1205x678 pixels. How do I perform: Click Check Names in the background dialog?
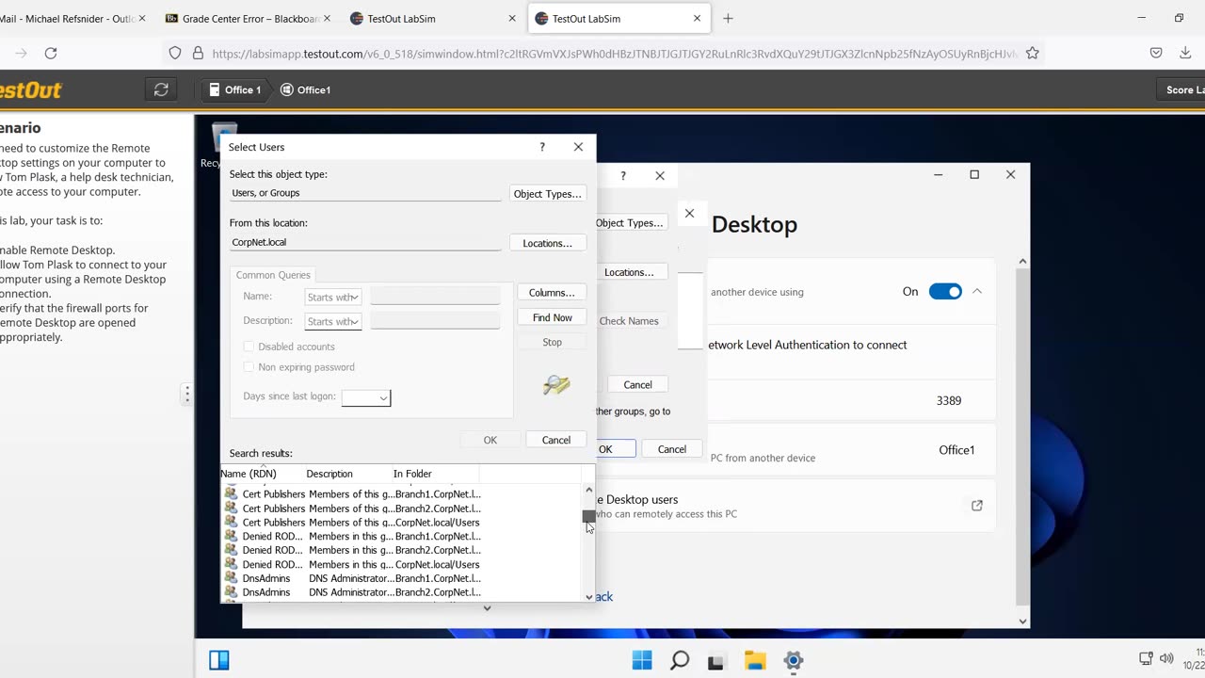tap(628, 321)
